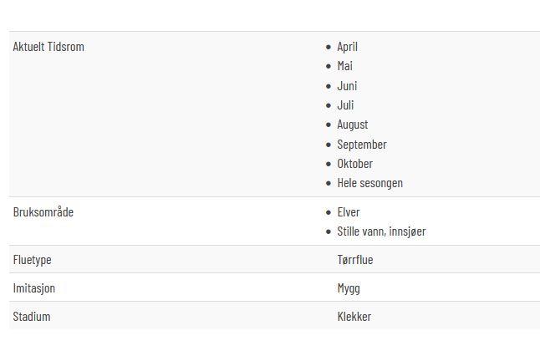Image resolution: width=540 pixels, height=356 pixels.
Task: Select Juli in the month list
Action: 345,105
